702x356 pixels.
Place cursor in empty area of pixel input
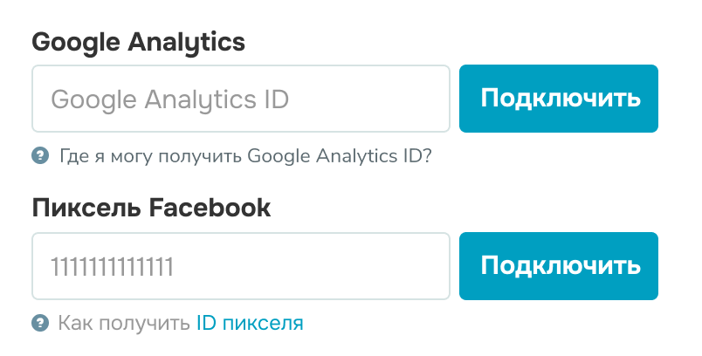pos(313,266)
